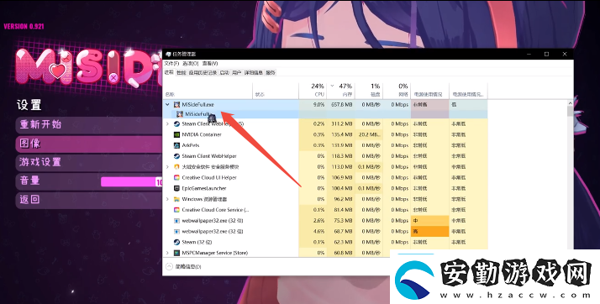Click the Steam icon on the 311.2 MB row
Screen dimensions: 600x304
tap(176, 124)
